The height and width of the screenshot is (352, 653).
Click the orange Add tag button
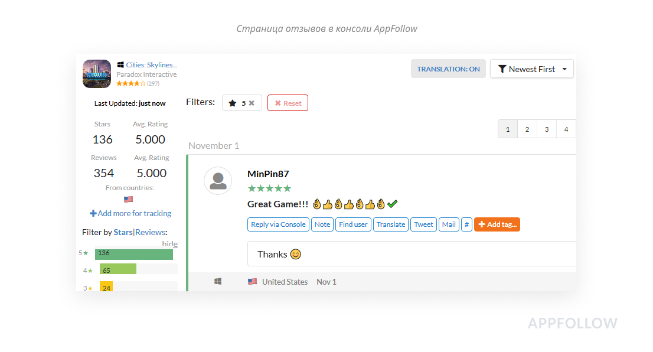[497, 224]
